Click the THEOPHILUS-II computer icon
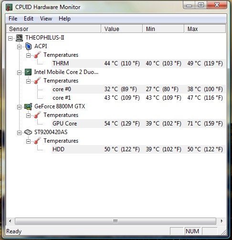Viewport: 232px width, 240px height. pos(20,38)
